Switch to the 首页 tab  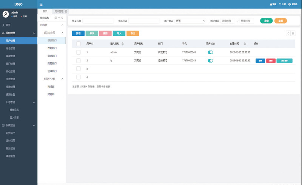(45, 11)
